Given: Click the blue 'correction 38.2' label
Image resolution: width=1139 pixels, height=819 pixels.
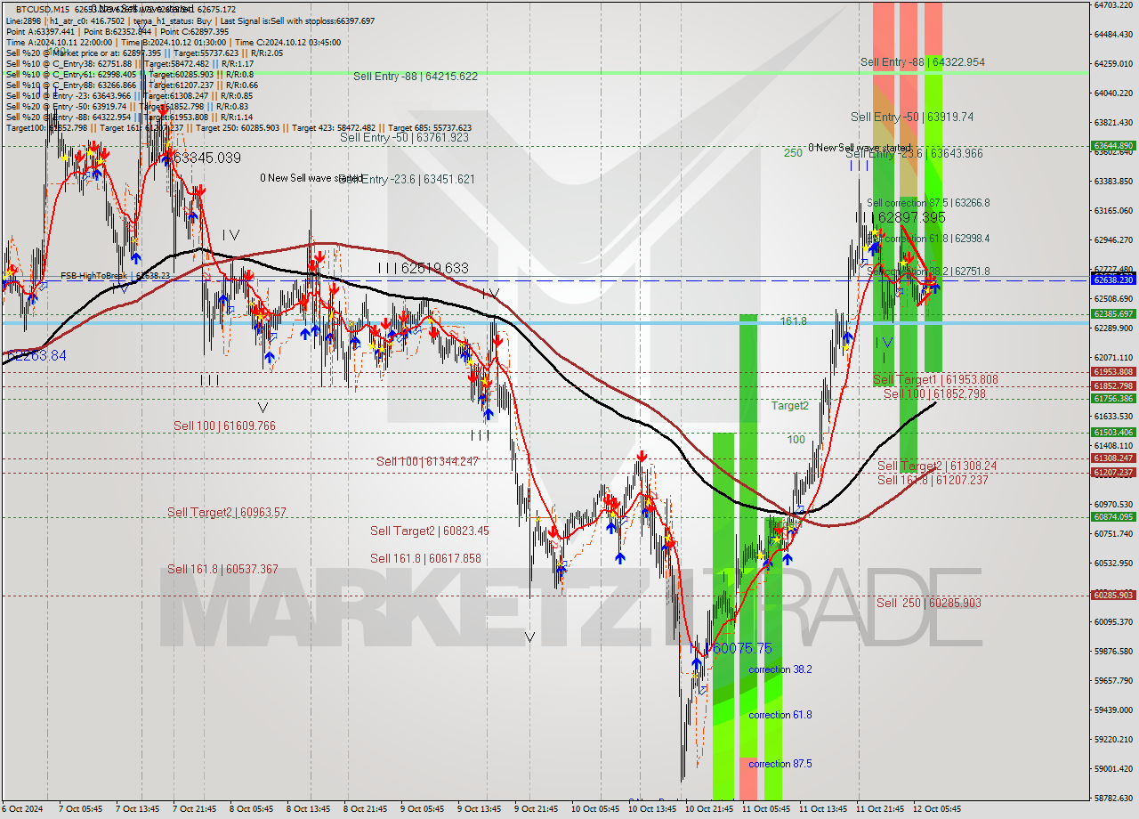Looking at the screenshot, I should coord(780,669).
